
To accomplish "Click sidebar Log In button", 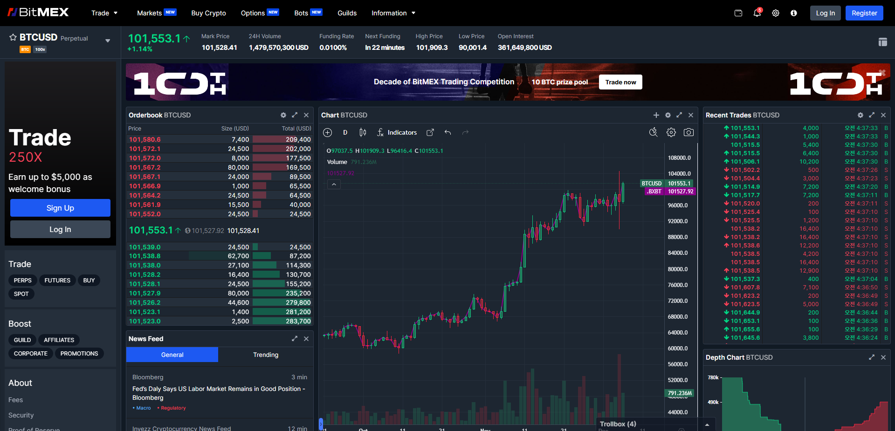I will click(60, 229).
